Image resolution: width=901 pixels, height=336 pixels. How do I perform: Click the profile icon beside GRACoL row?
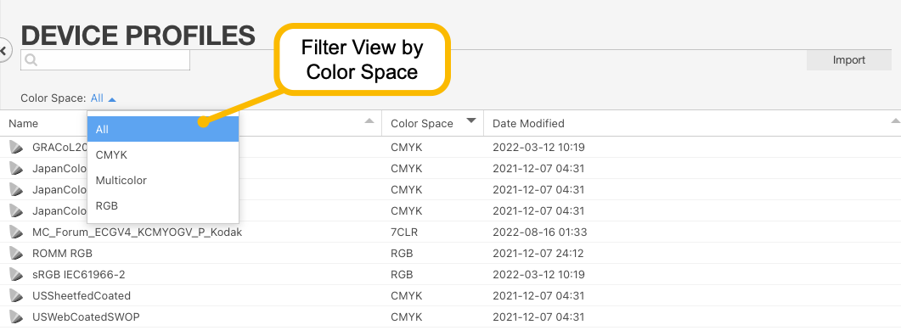[x=16, y=148]
